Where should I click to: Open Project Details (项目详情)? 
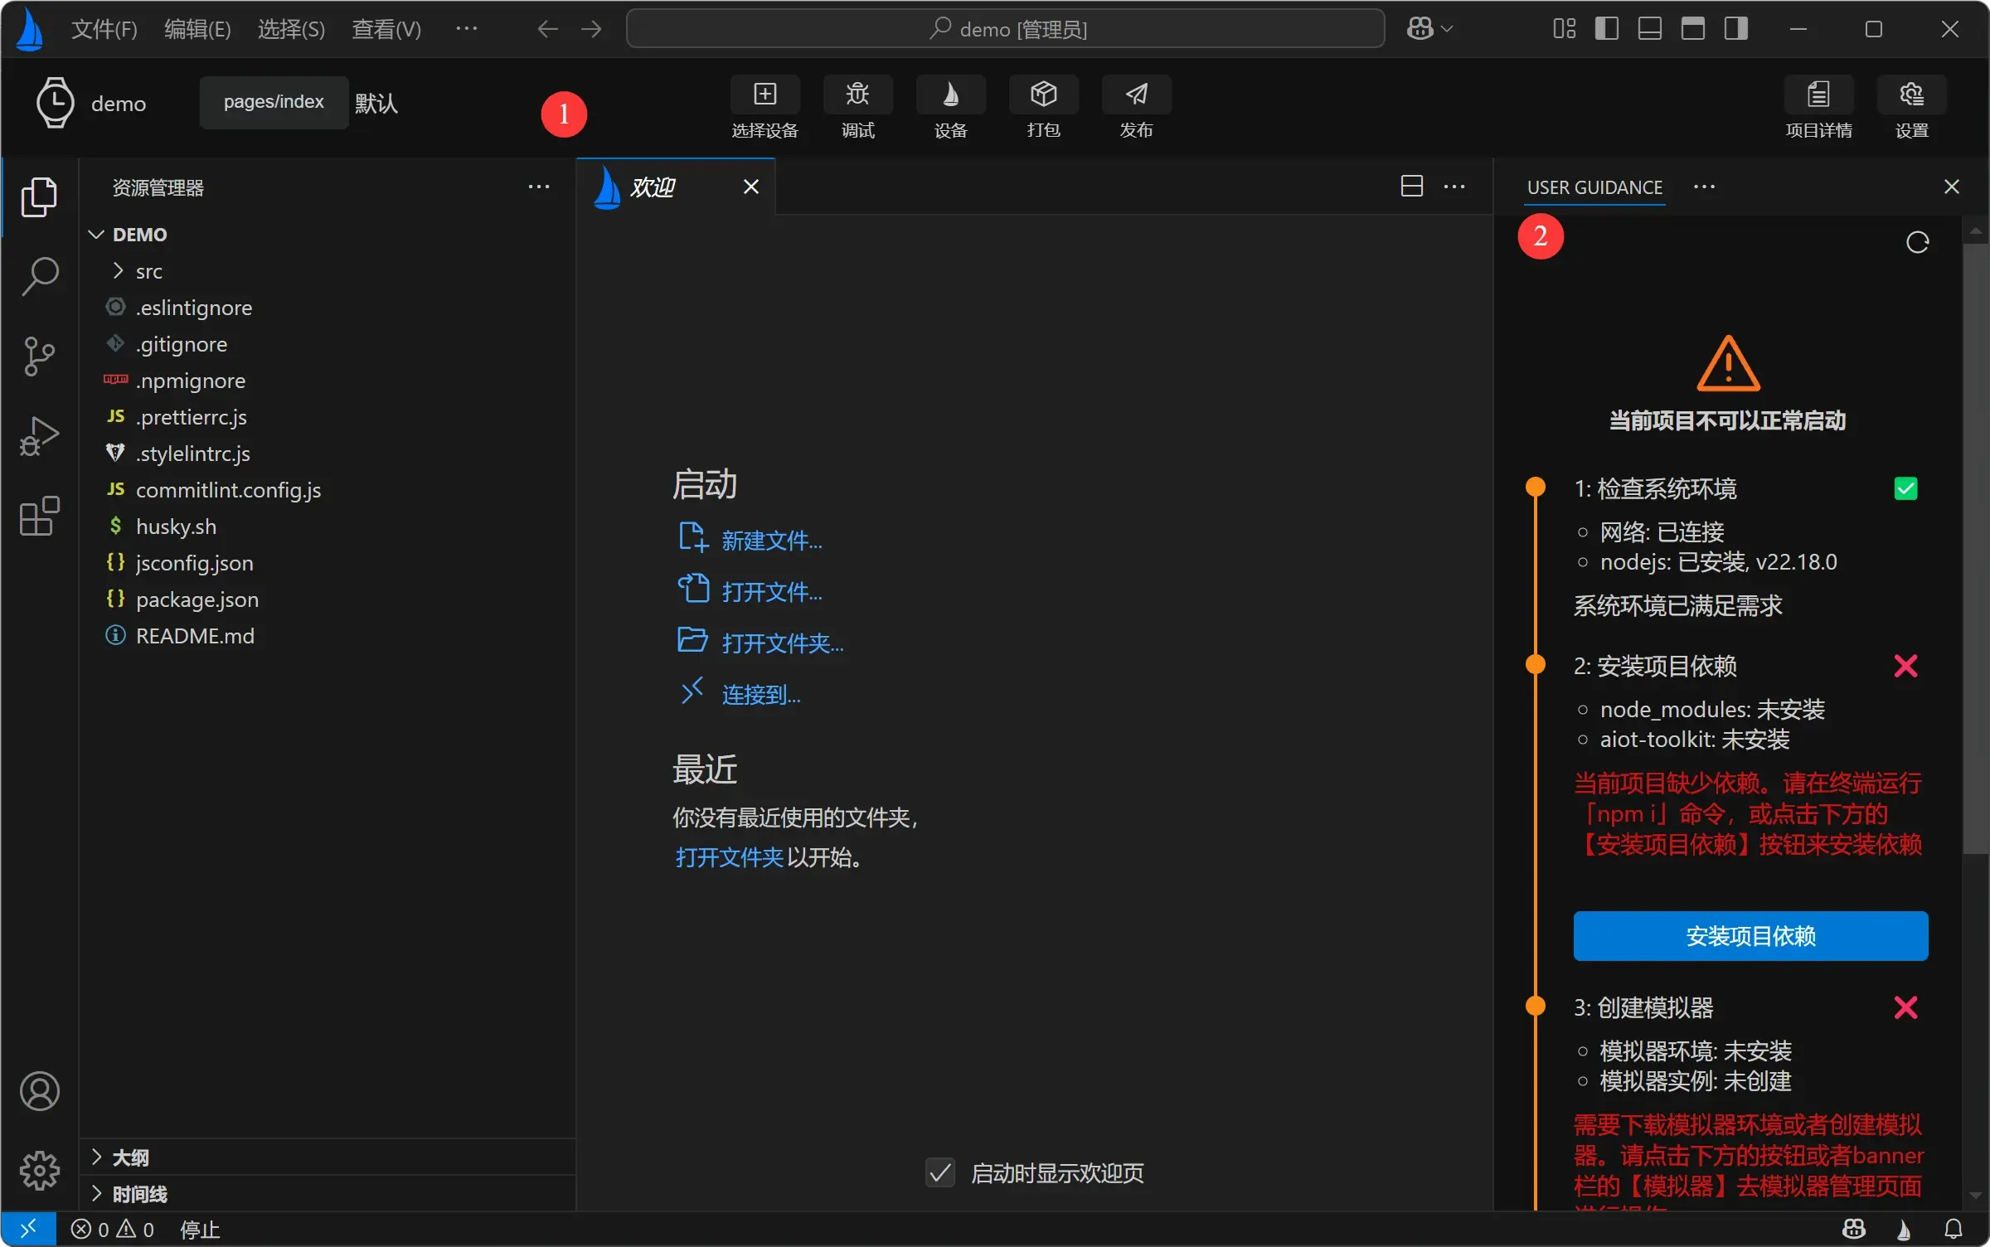(1818, 107)
